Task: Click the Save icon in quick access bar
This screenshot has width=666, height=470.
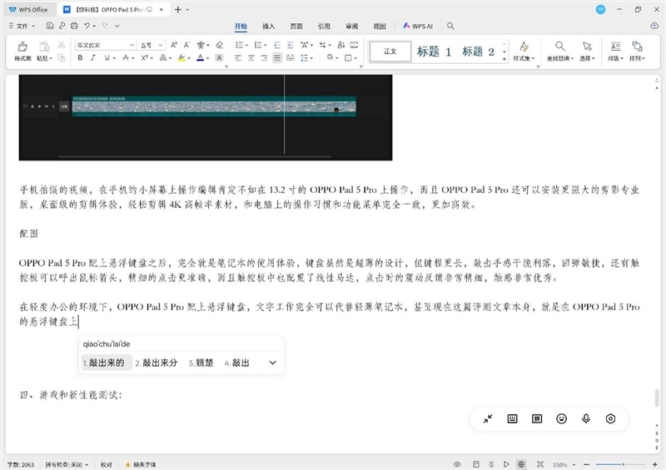Action: 50,26
